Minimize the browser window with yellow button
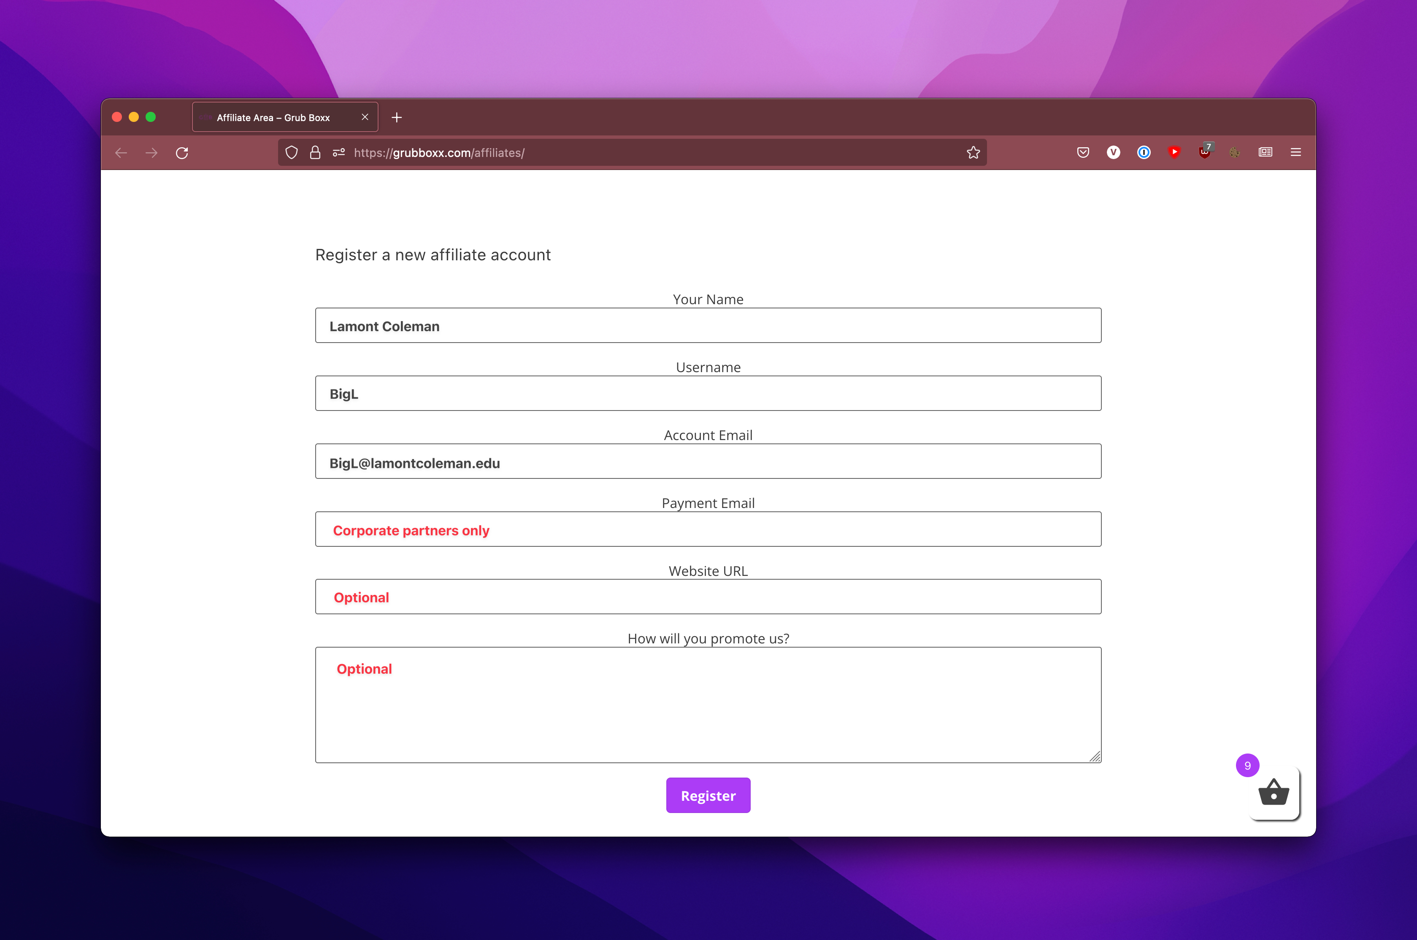The height and width of the screenshot is (940, 1417). [x=134, y=117]
